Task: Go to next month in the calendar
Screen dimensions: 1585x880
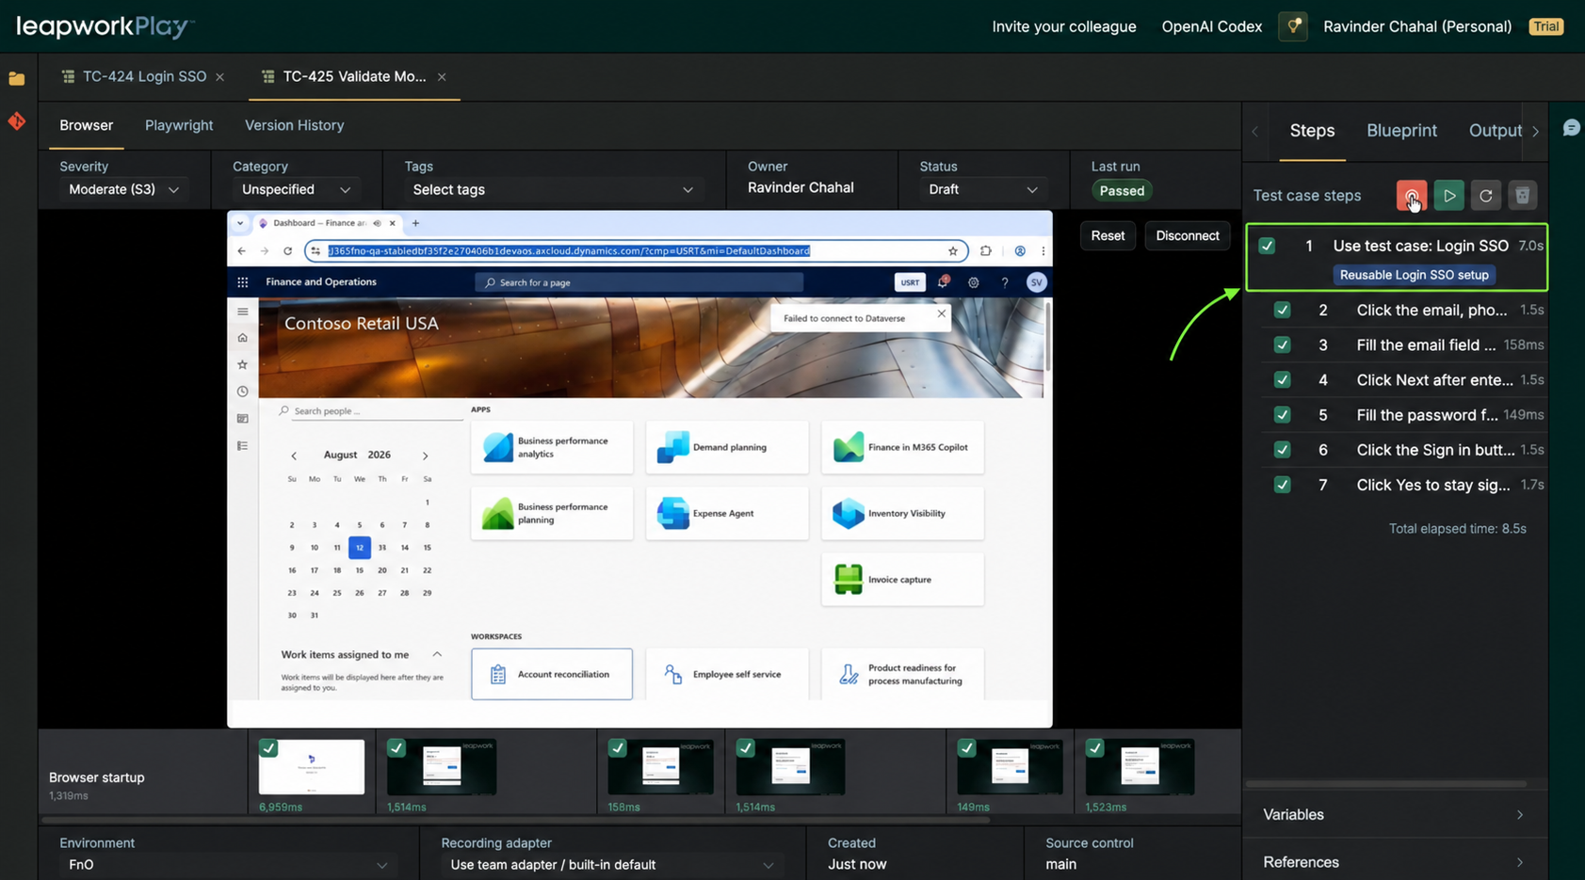Action: click(x=426, y=456)
